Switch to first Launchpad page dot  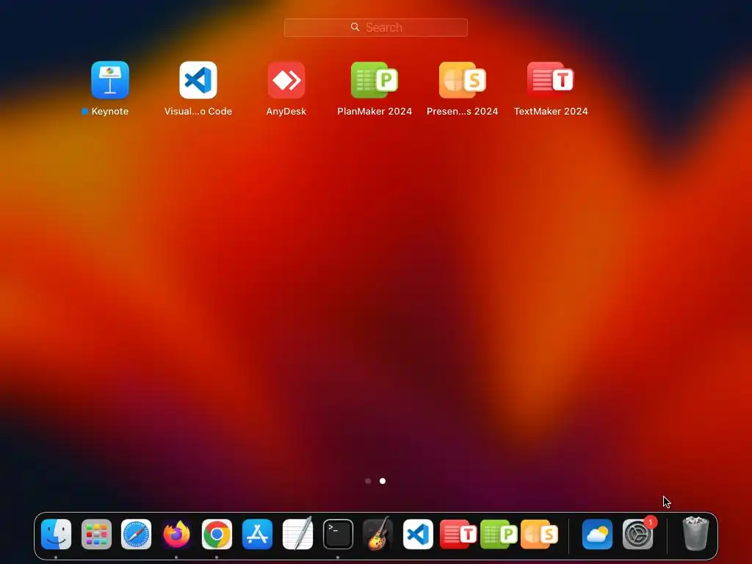coord(368,480)
